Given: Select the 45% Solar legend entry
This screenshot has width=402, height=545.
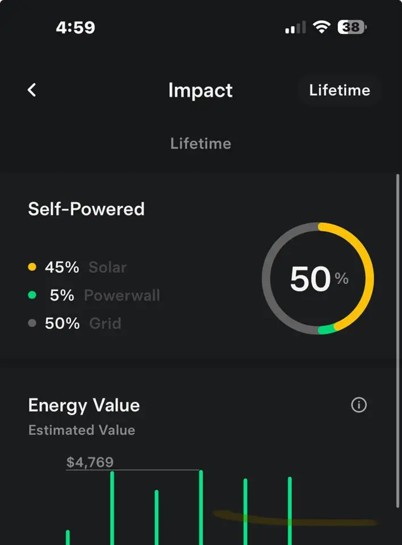Looking at the screenshot, I should [85, 267].
